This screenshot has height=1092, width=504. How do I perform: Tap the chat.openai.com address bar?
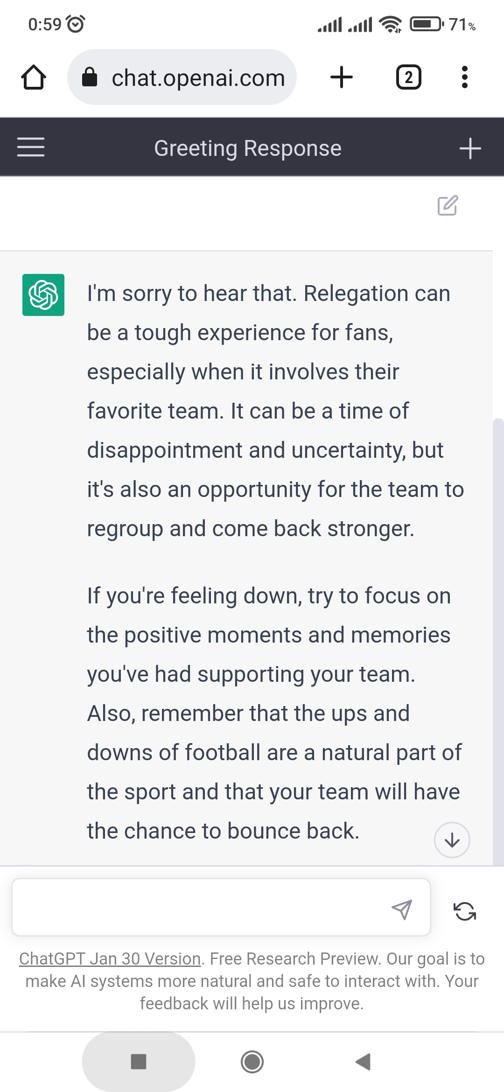coord(198,77)
